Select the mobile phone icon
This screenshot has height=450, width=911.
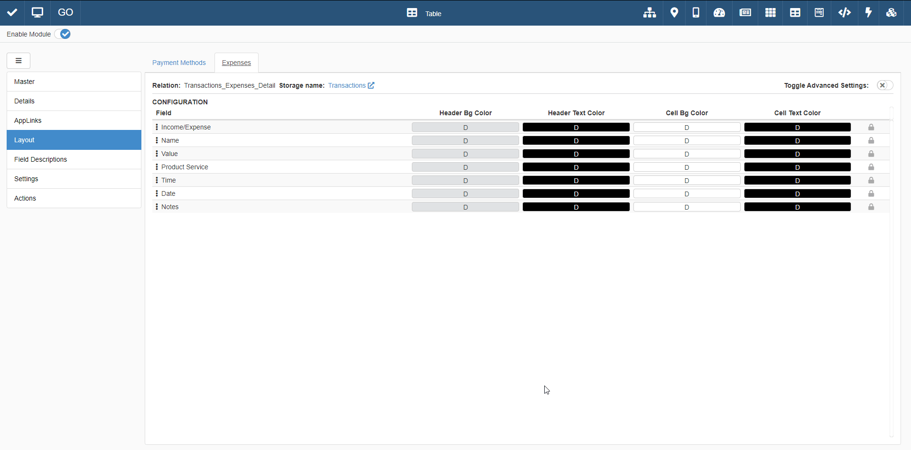tap(696, 13)
